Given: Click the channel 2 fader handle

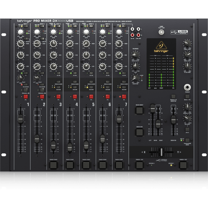Looking at the screenshot, I should (37, 139).
